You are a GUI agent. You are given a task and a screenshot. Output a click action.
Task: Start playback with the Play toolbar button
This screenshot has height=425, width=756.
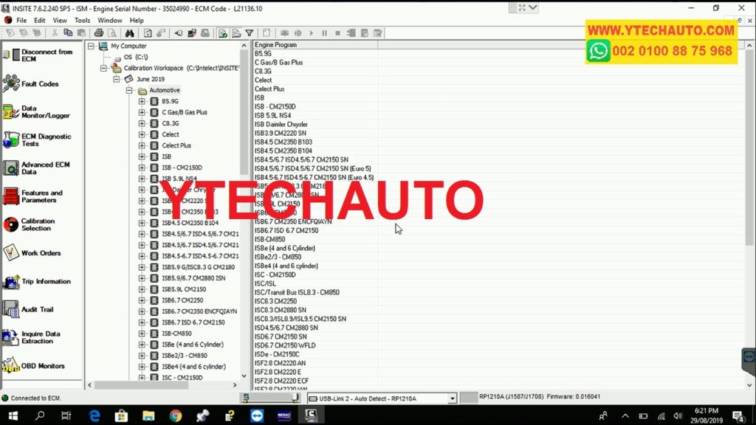[312, 33]
